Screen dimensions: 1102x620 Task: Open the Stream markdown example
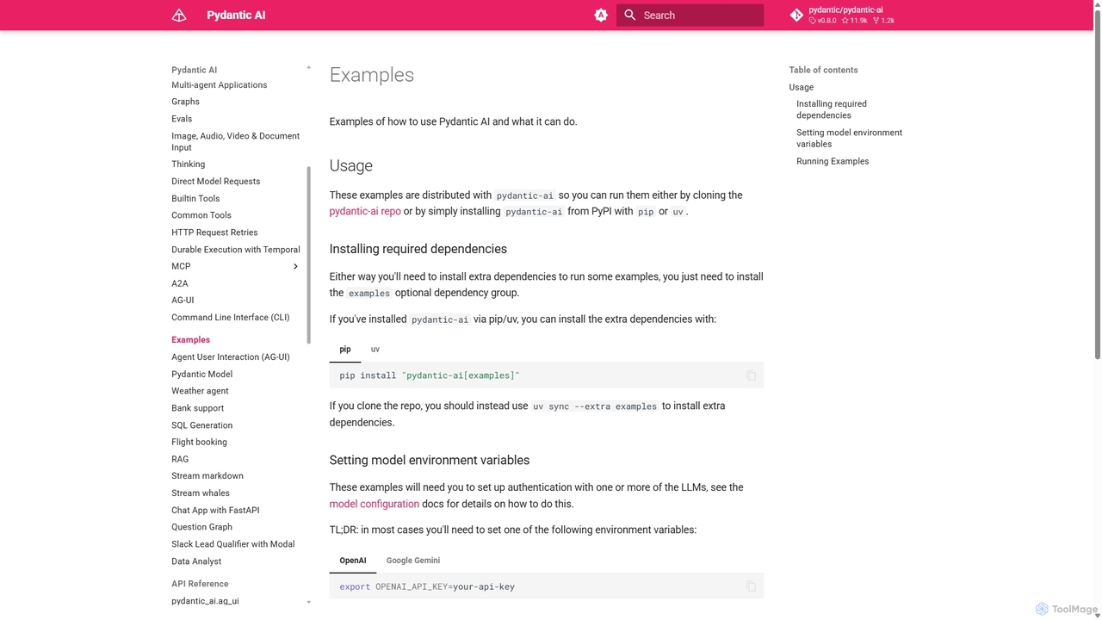(x=207, y=476)
